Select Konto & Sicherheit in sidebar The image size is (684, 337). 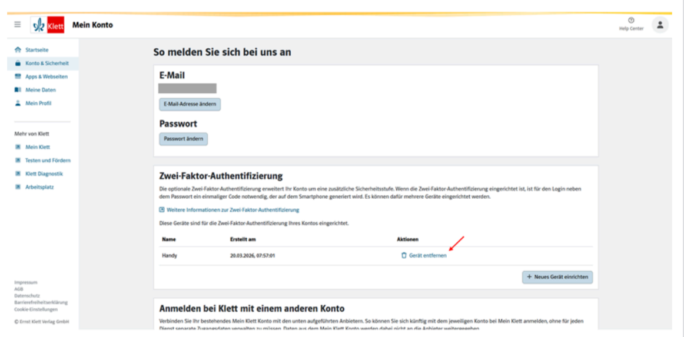coord(47,63)
